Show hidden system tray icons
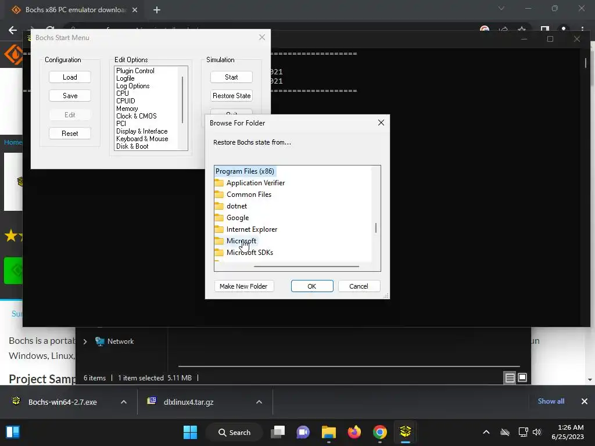 [x=486, y=432]
